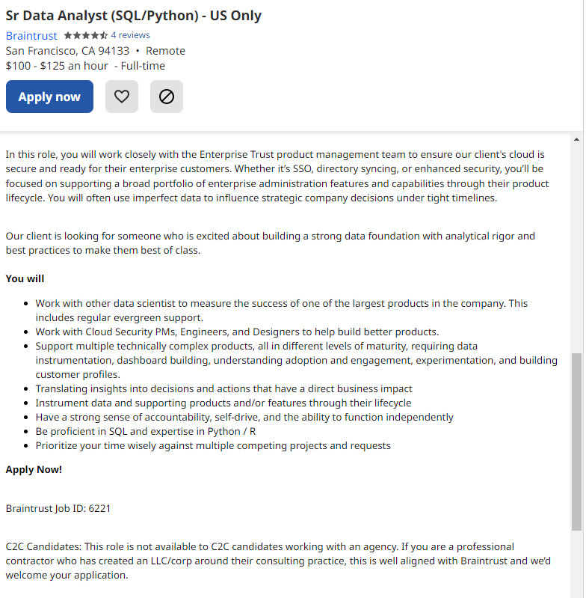Click the Sr Data Analyst job title

(134, 16)
